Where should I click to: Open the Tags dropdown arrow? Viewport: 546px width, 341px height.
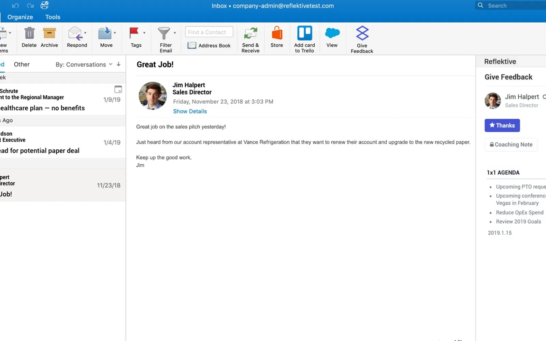pyautogui.click(x=144, y=33)
